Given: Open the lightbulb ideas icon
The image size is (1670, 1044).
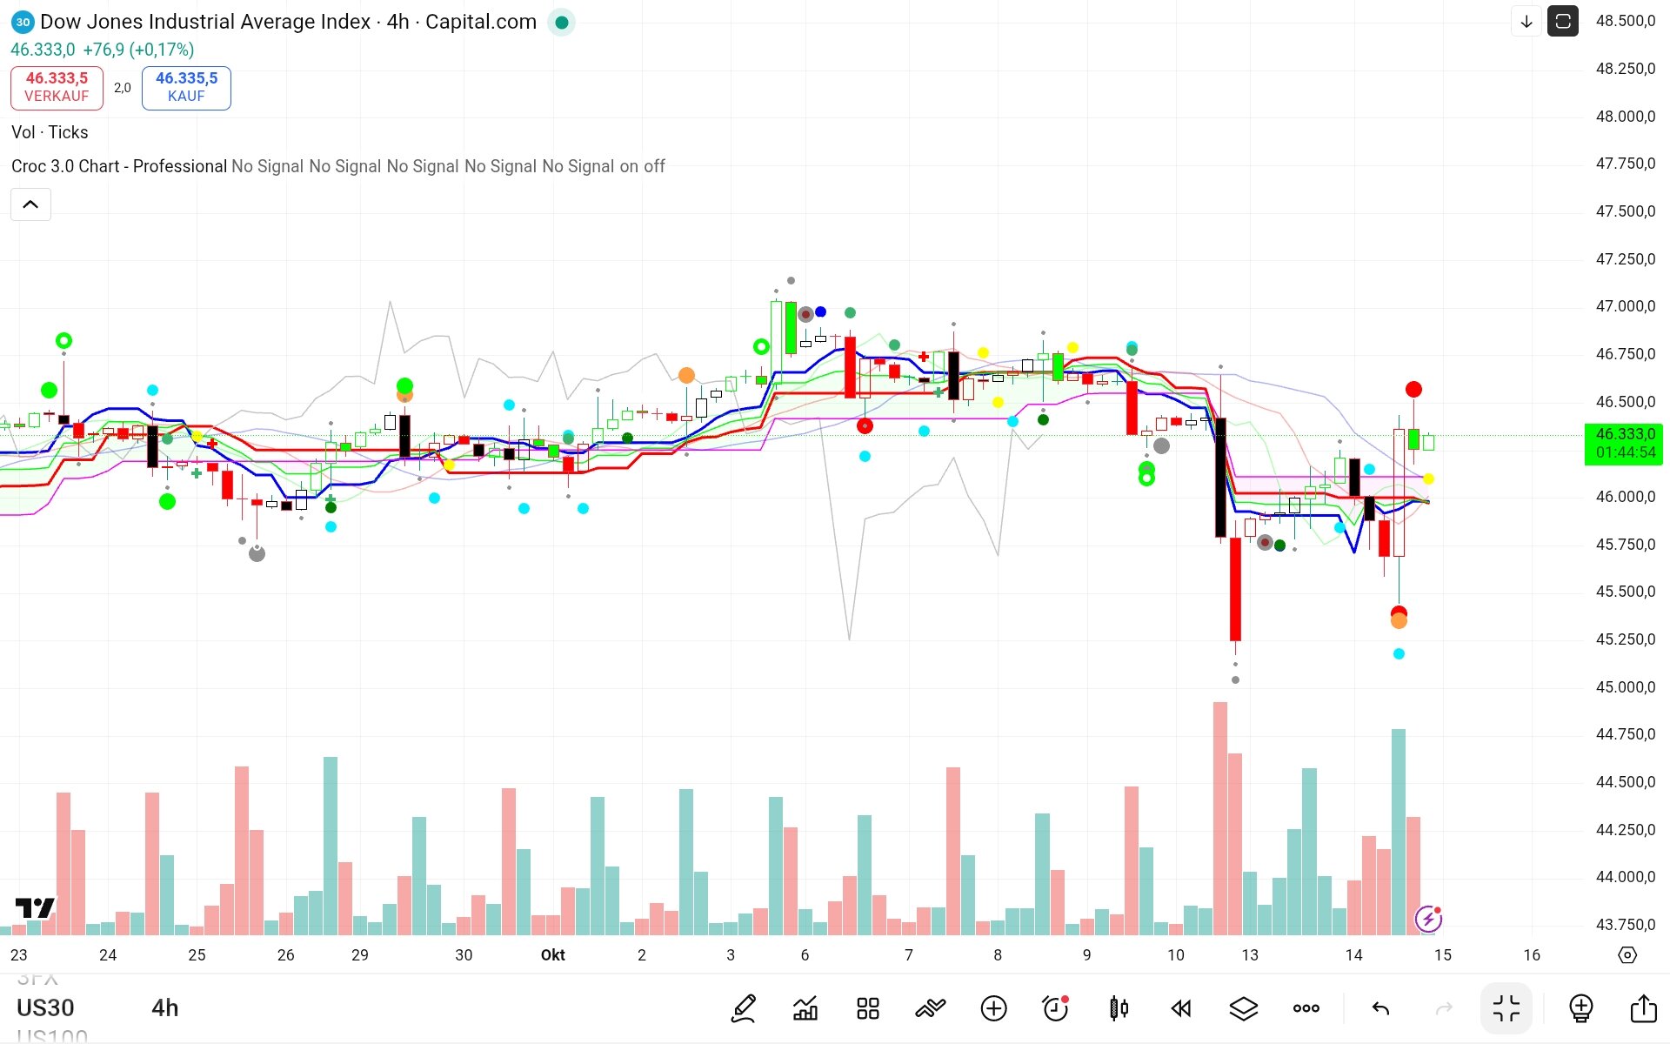Looking at the screenshot, I should pos(1580,1008).
